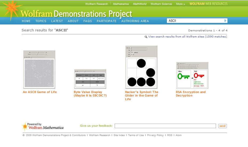Focus the feedback text field
This screenshot has height=147, width=248.
165,126
